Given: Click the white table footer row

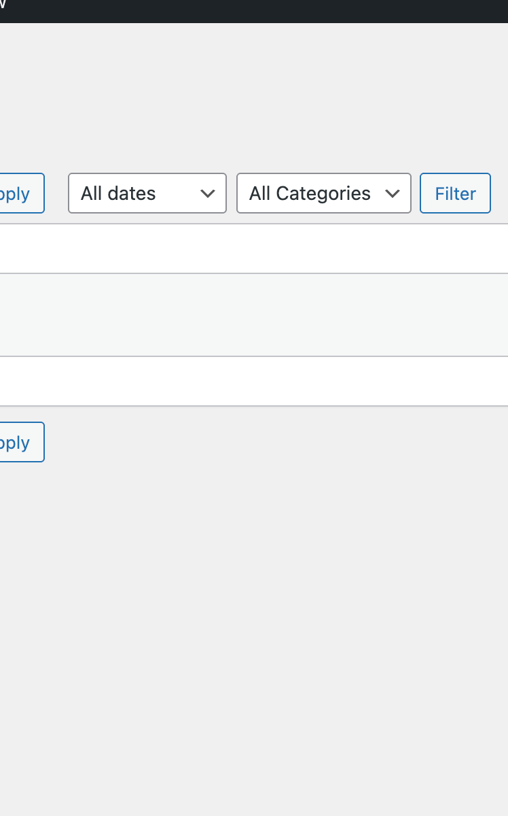Looking at the screenshot, I should click(x=254, y=381).
